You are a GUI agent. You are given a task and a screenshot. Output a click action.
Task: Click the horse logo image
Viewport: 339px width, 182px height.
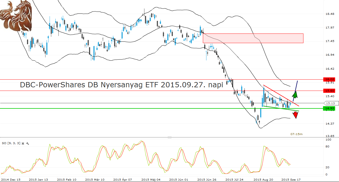click(x=16, y=15)
